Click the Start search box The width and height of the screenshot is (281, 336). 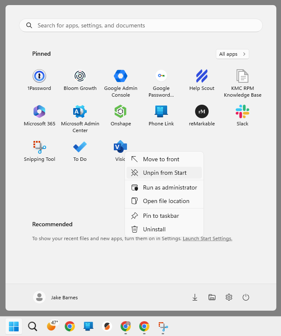pos(141,25)
